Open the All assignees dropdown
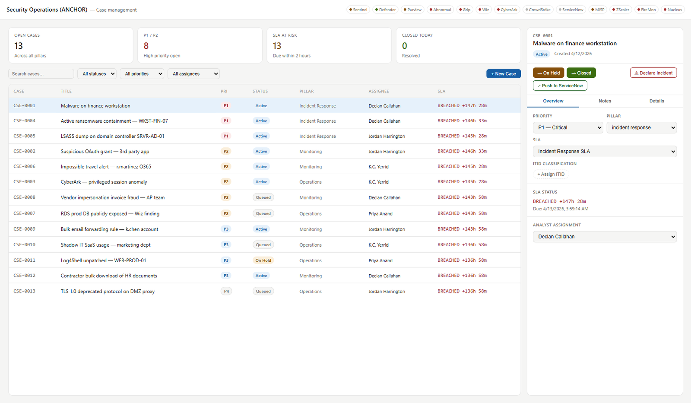 [x=193, y=74]
